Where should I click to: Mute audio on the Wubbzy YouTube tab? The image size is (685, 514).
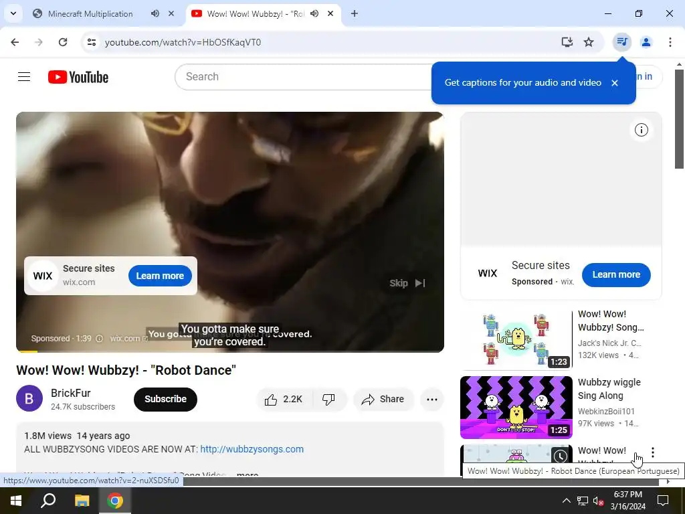314,13
